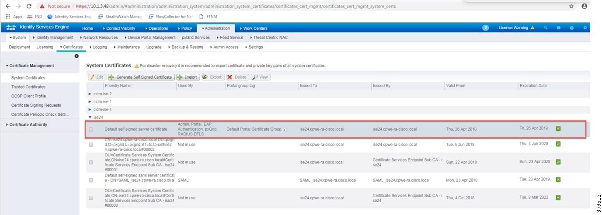Expand the System submenu
Screen dimensions: 602x215
pos(17,38)
